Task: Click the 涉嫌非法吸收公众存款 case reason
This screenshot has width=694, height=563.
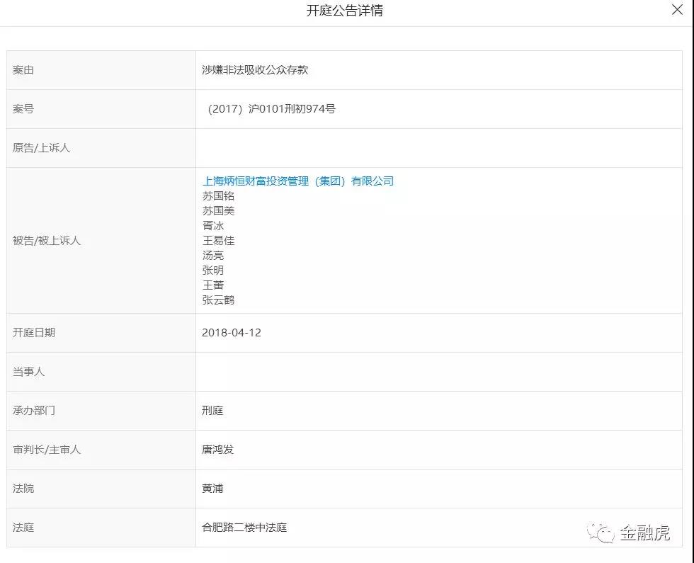Action: pyautogui.click(x=255, y=70)
